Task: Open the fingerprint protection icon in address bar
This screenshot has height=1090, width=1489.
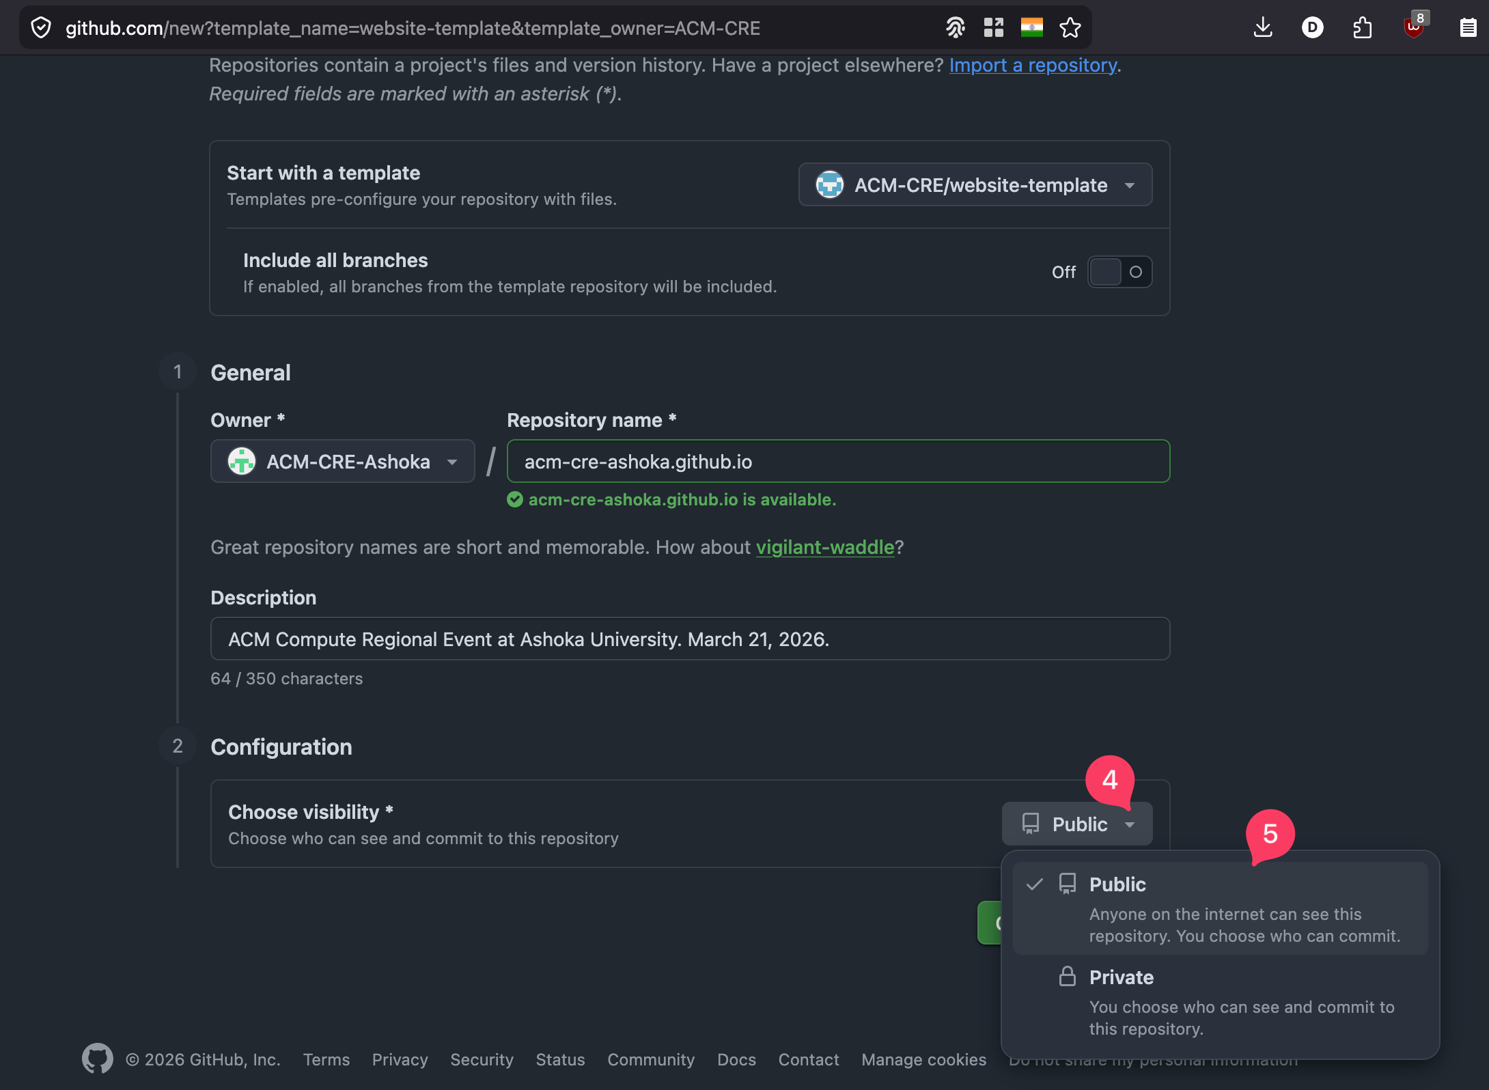Action: pyautogui.click(x=955, y=28)
